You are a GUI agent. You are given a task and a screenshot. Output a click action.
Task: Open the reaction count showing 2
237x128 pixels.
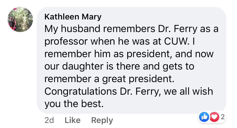(x=223, y=117)
